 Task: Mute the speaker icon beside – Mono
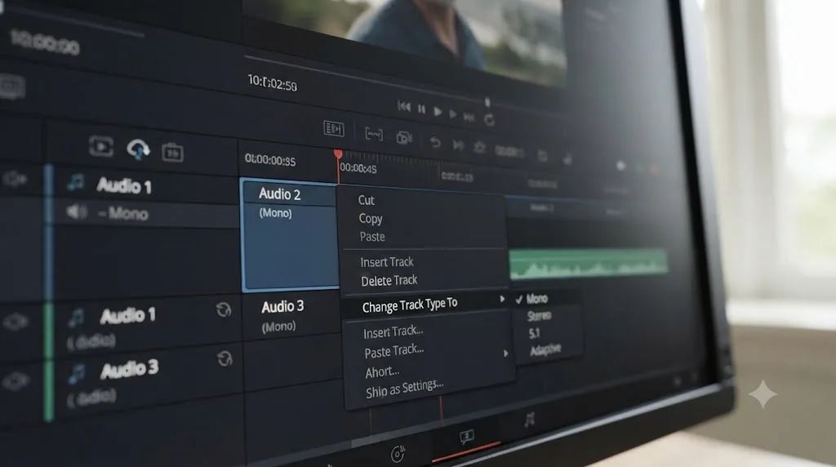pos(76,211)
